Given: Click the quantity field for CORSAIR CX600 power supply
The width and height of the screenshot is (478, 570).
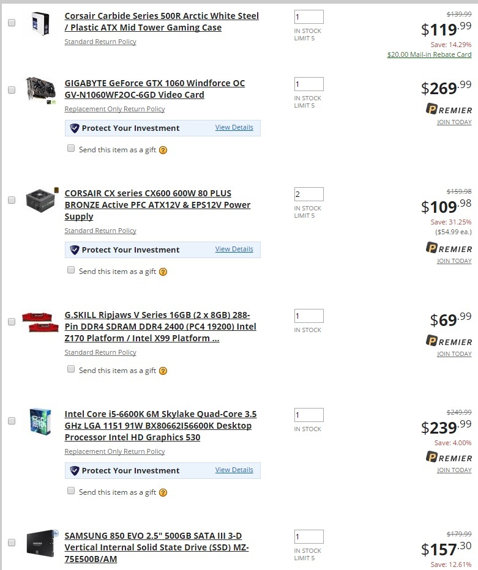Looking at the screenshot, I should 308,194.
